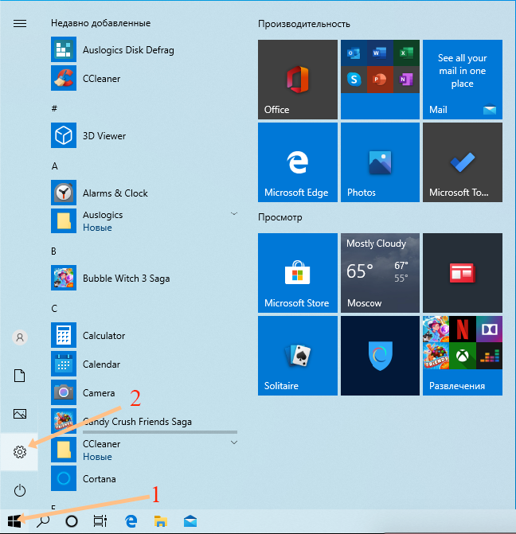Open the Moscow weather tile
Image resolution: width=516 pixels, height=534 pixels.
[x=380, y=273]
